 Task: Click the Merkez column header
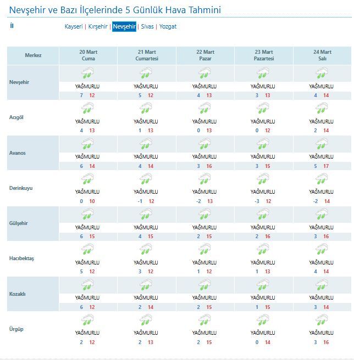[x=33, y=55]
